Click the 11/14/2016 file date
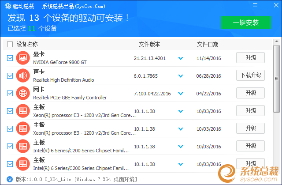Screen dimensions: 282x185 coord(208,58)
